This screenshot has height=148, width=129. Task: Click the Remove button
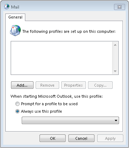[47, 85]
